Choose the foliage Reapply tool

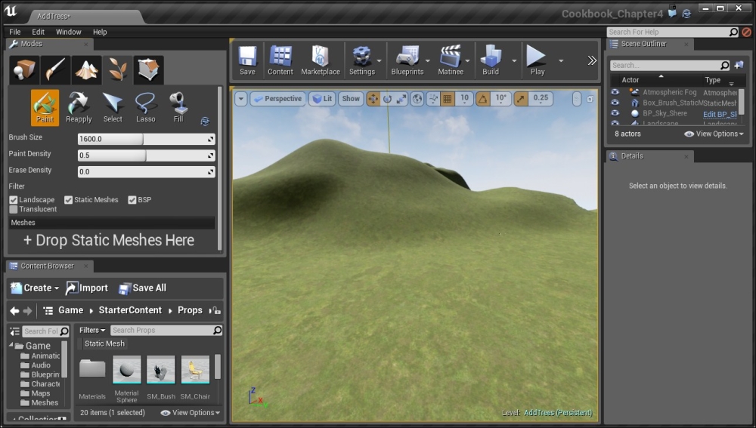pos(79,108)
